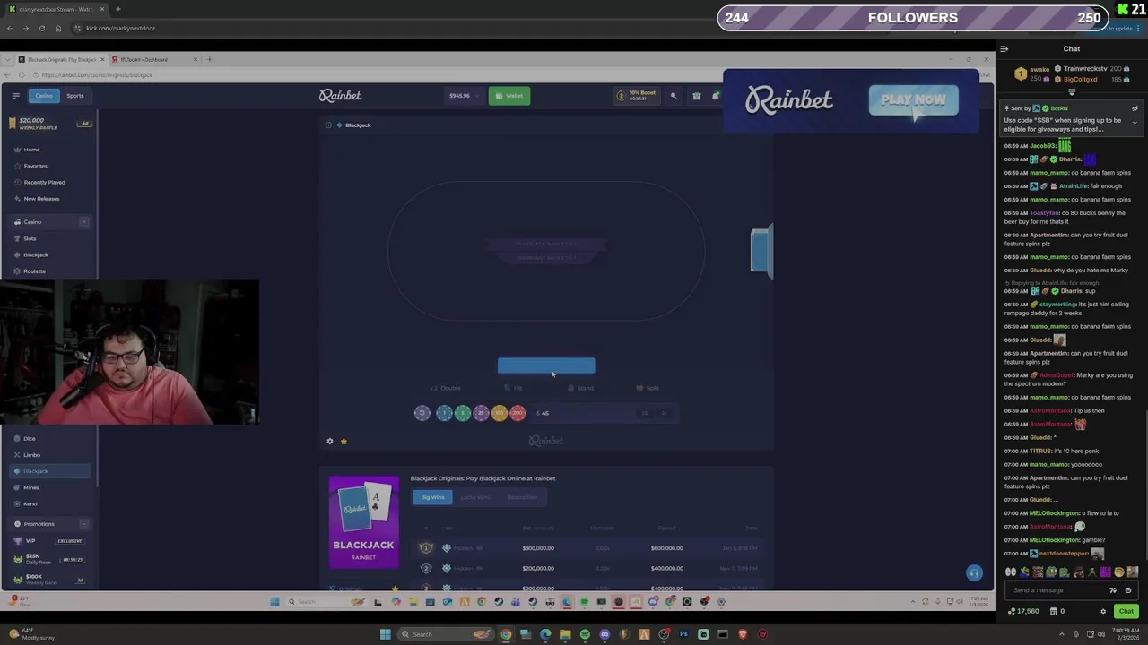Open VIP Exclusive in sidebar
The height and width of the screenshot is (645, 1148).
(x=50, y=541)
